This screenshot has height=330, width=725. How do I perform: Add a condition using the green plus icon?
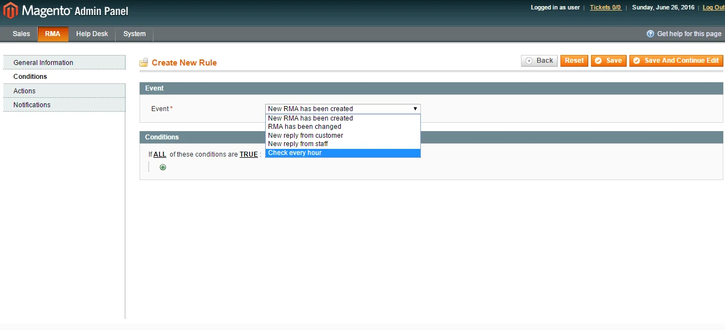pos(162,167)
